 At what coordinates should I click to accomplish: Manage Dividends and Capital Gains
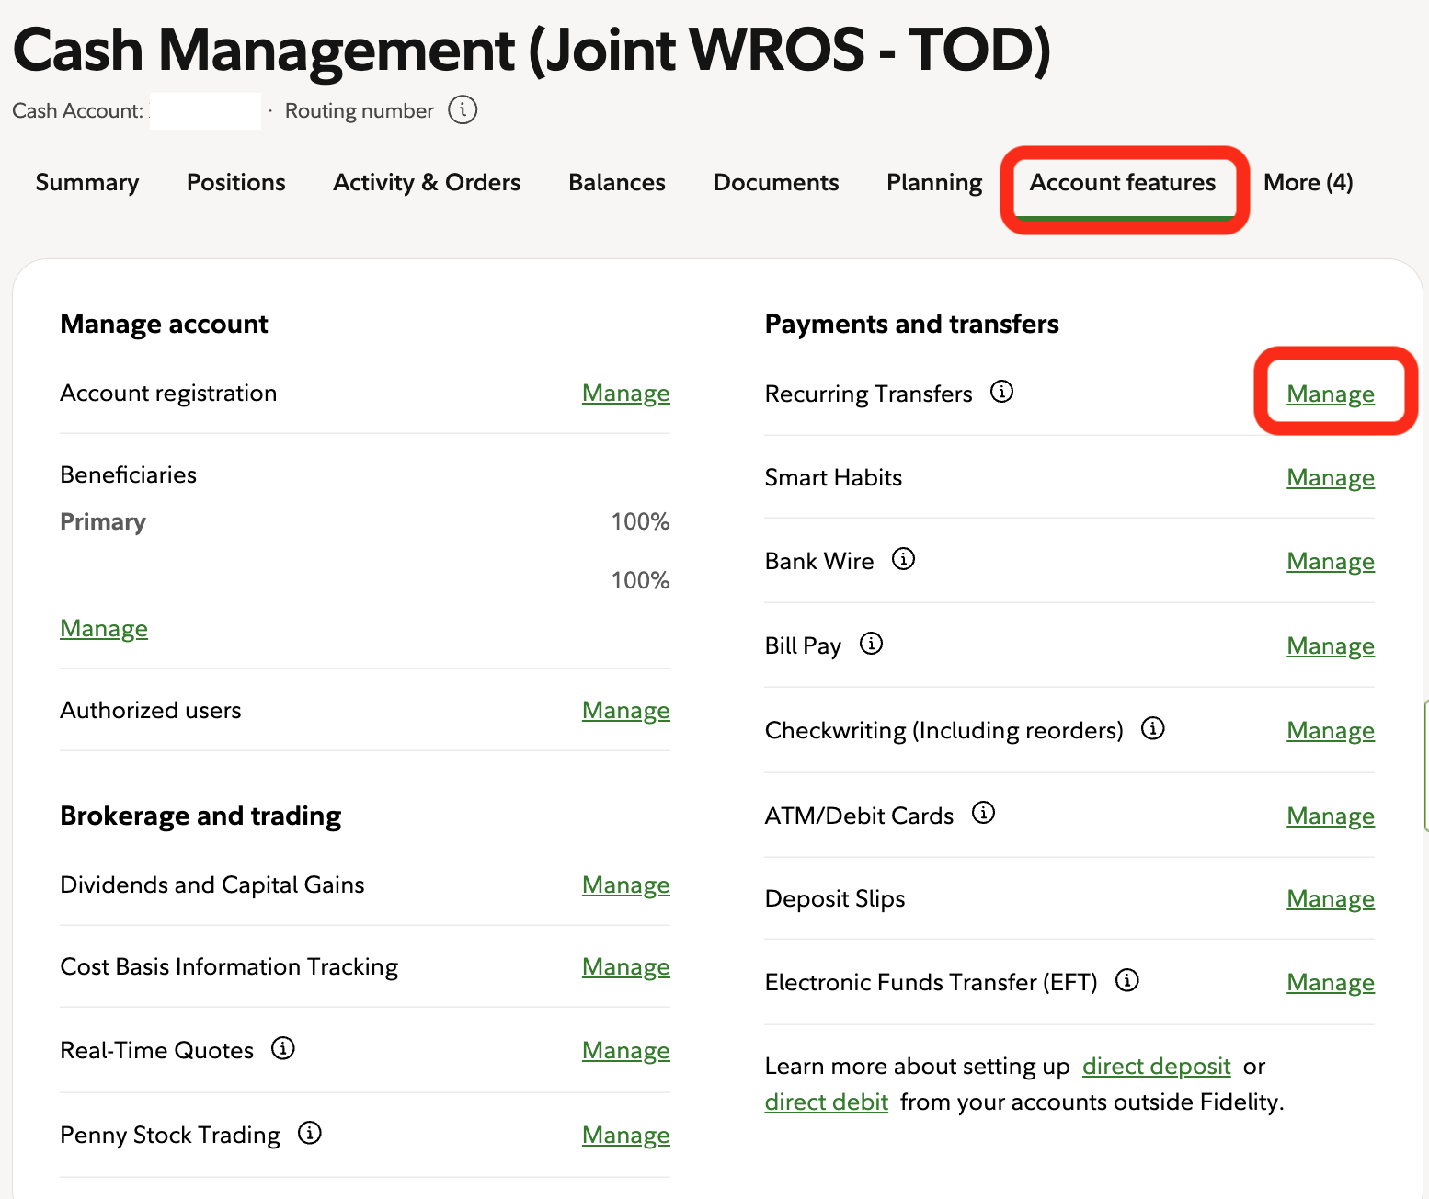click(x=625, y=885)
